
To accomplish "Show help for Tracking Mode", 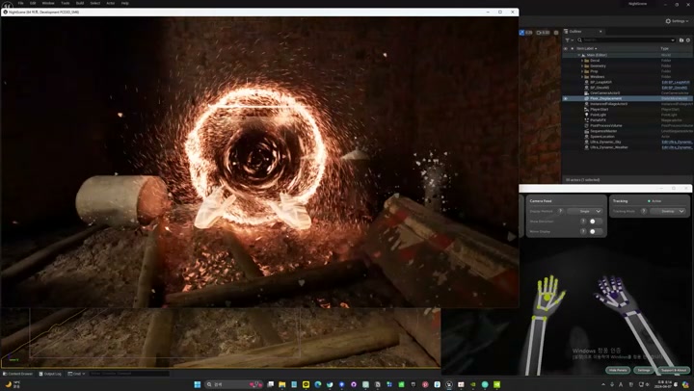I will coord(644,212).
